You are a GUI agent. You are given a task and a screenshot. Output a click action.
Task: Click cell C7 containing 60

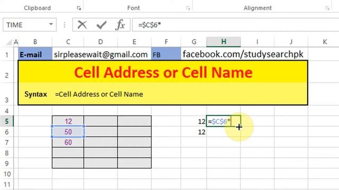click(x=68, y=142)
